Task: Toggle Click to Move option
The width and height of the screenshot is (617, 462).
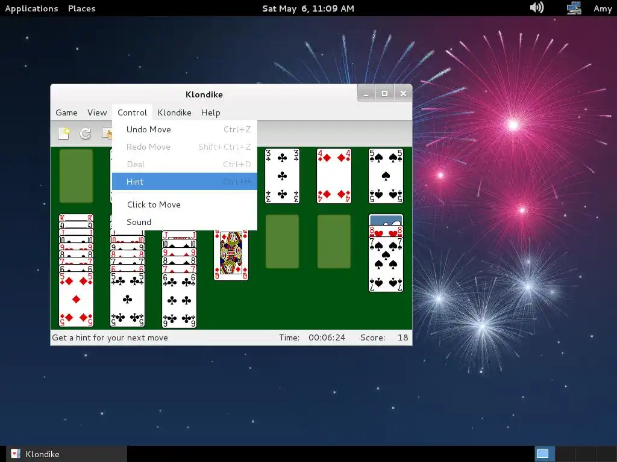Action: [184, 205]
